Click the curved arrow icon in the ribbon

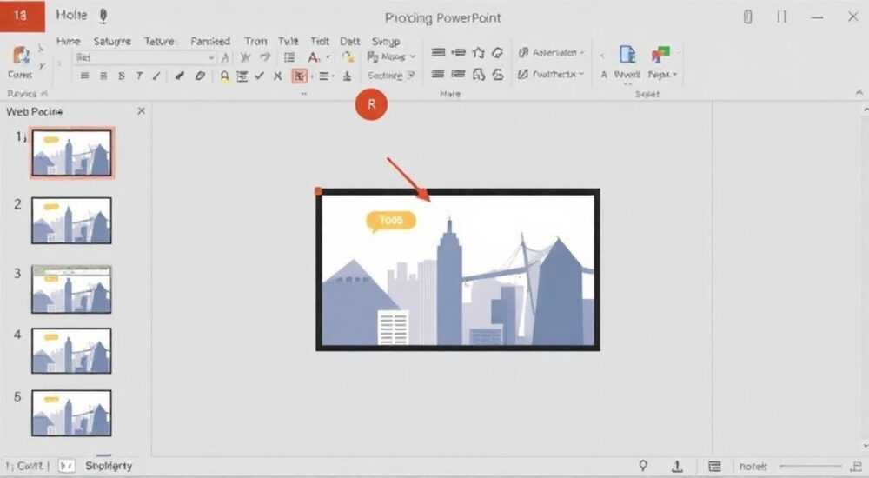click(265, 57)
